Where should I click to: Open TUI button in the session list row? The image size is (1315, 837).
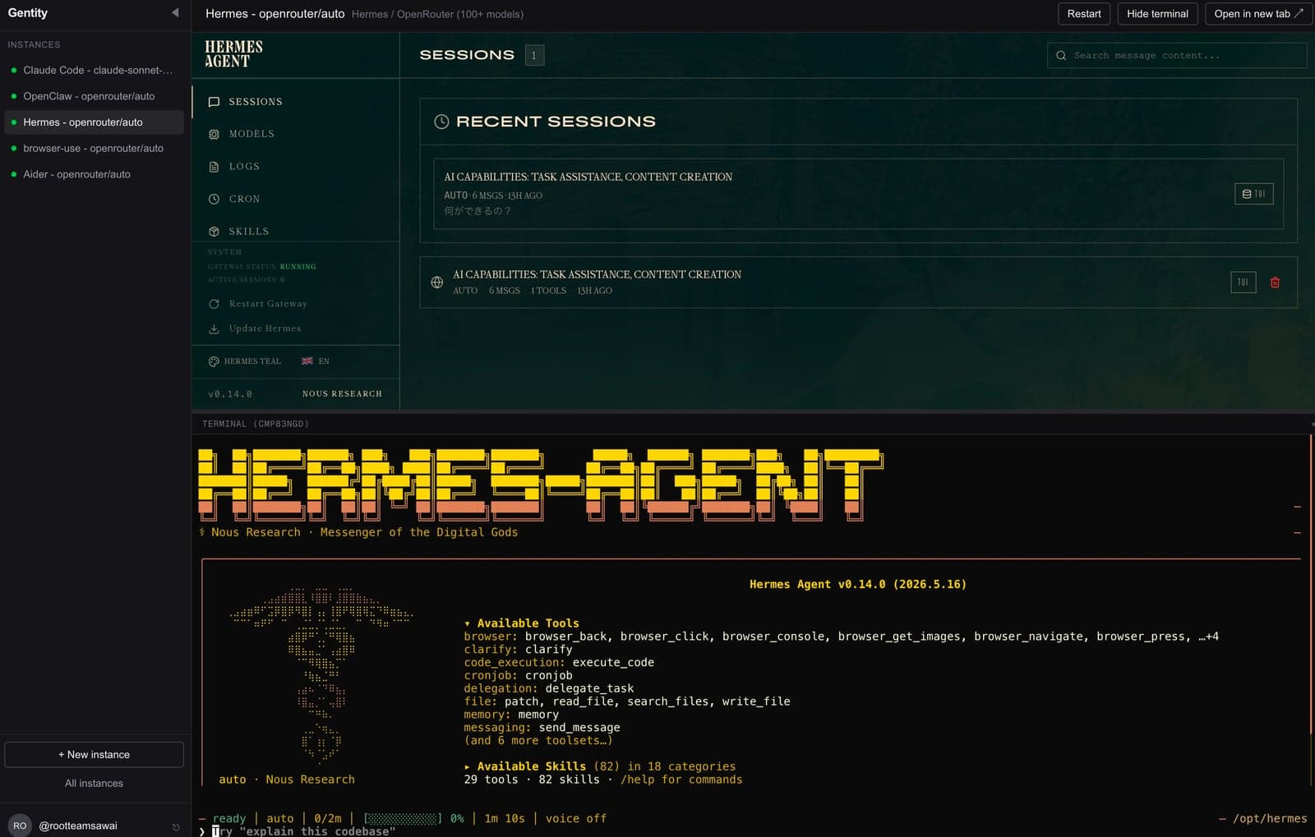point(1243,283)
